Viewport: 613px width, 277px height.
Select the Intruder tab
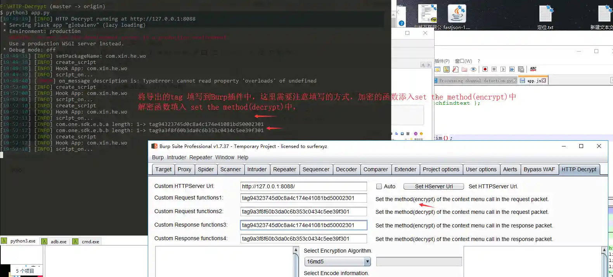pos(257,169)
